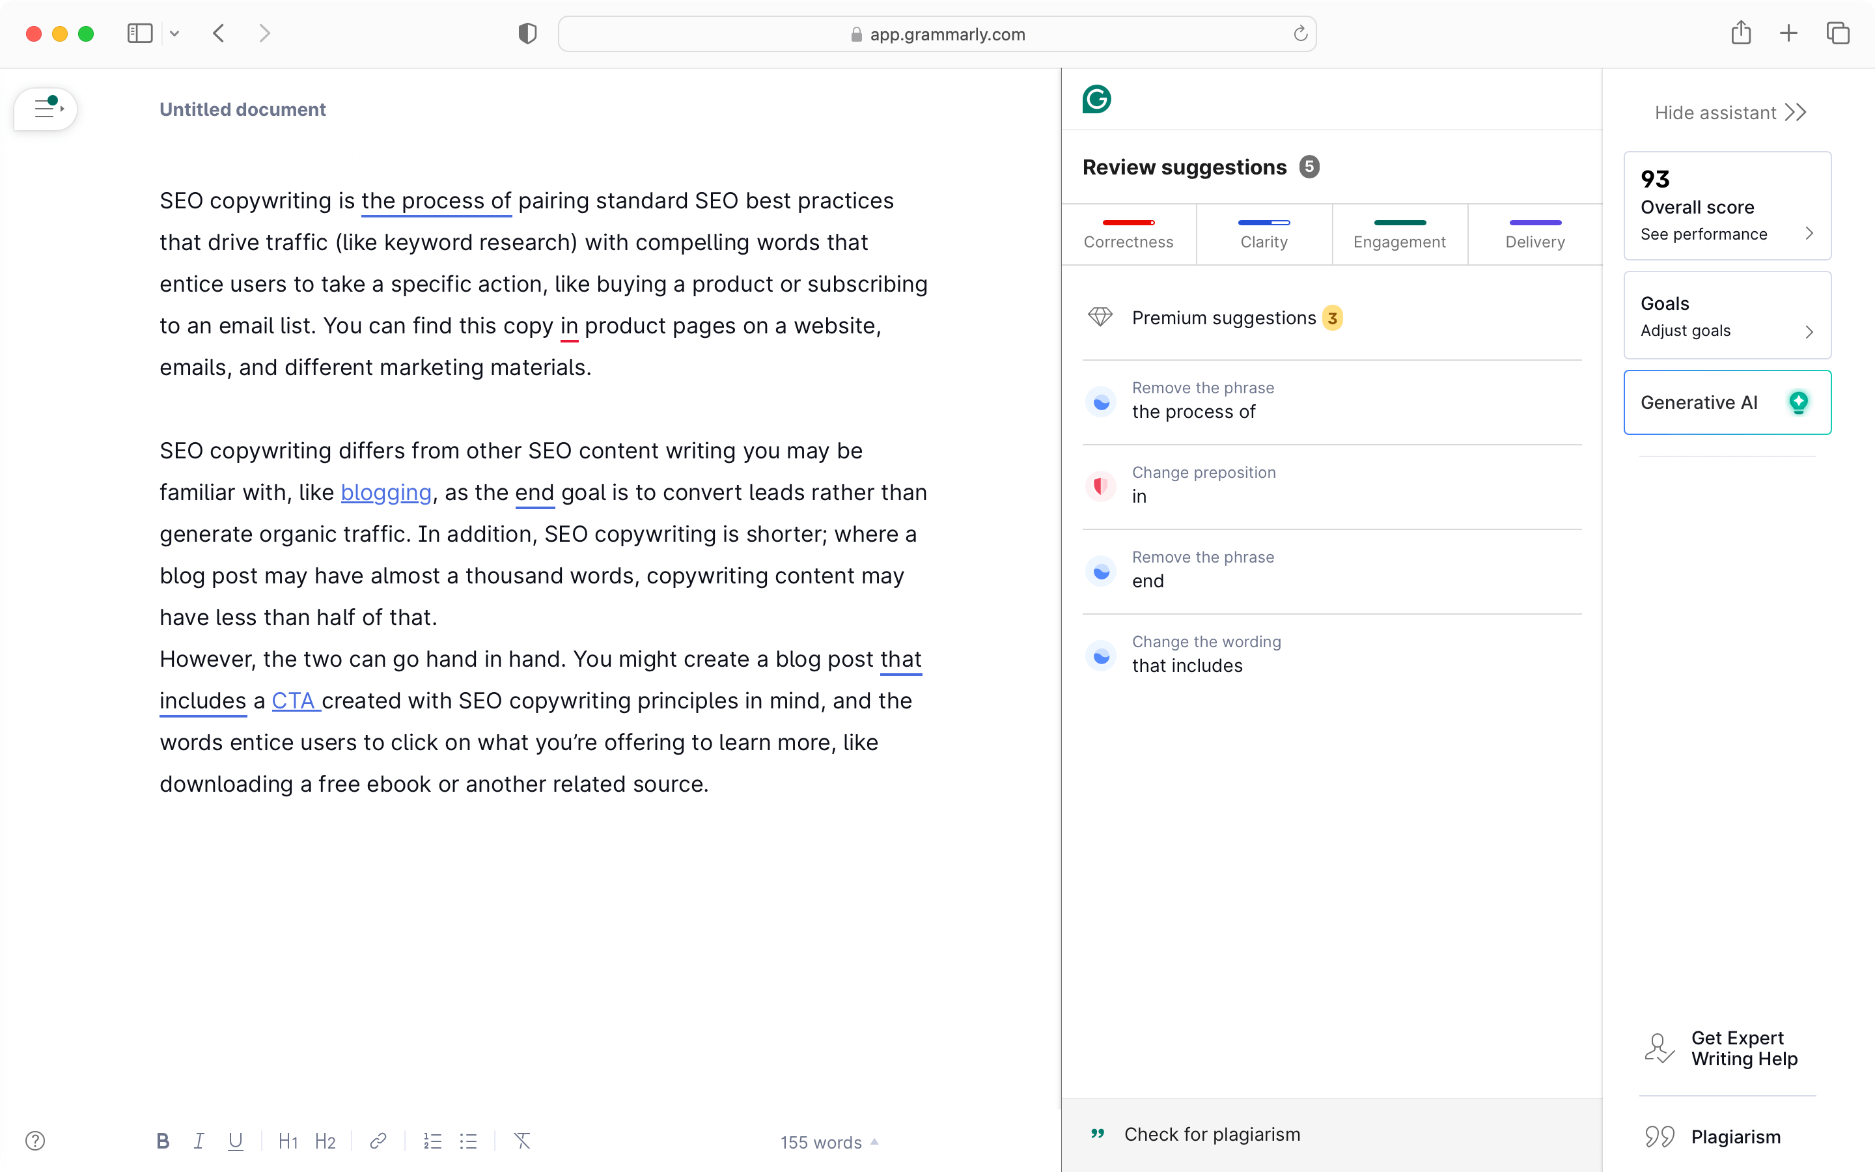This screenshot has height=1172, width=1875.
Task: Click underlined phrase 'the process of' in text
Action: 436,201
